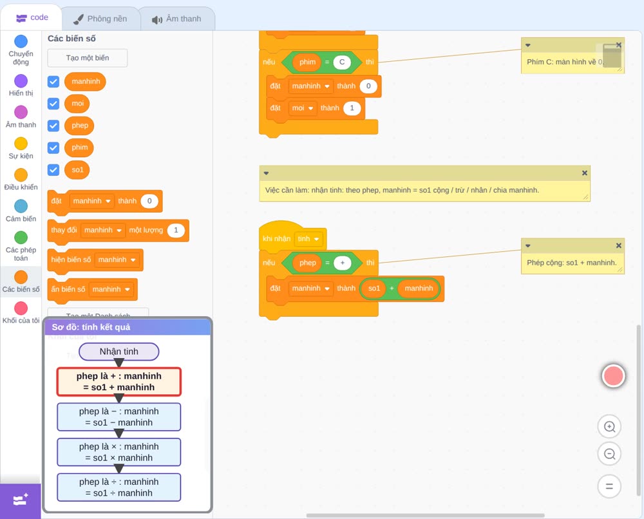
Task: Select the Cảm biến category circle
Action: pyautogui.click(x=21, y=206)
